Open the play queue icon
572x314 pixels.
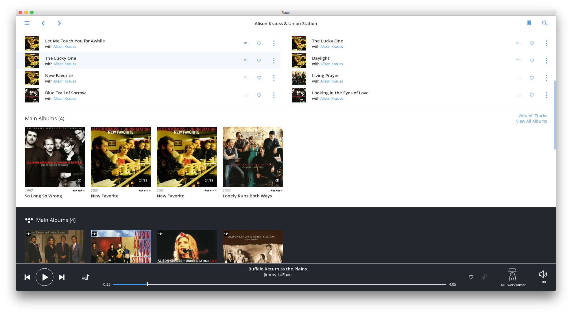(x=85, y=277)
